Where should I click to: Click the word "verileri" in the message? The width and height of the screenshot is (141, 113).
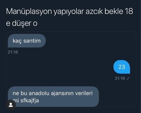[84, 93]
